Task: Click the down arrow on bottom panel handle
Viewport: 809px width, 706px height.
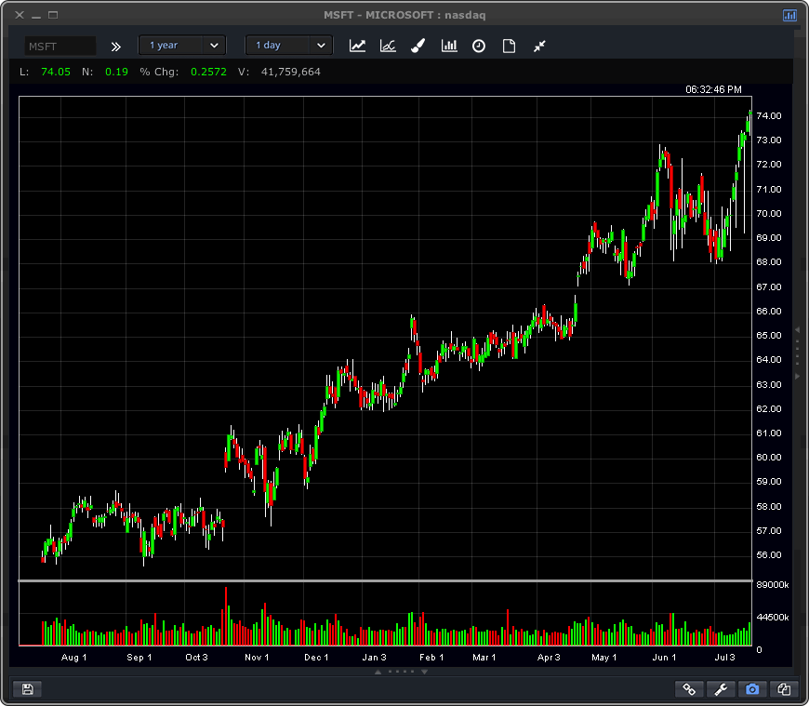Action: 424,671
